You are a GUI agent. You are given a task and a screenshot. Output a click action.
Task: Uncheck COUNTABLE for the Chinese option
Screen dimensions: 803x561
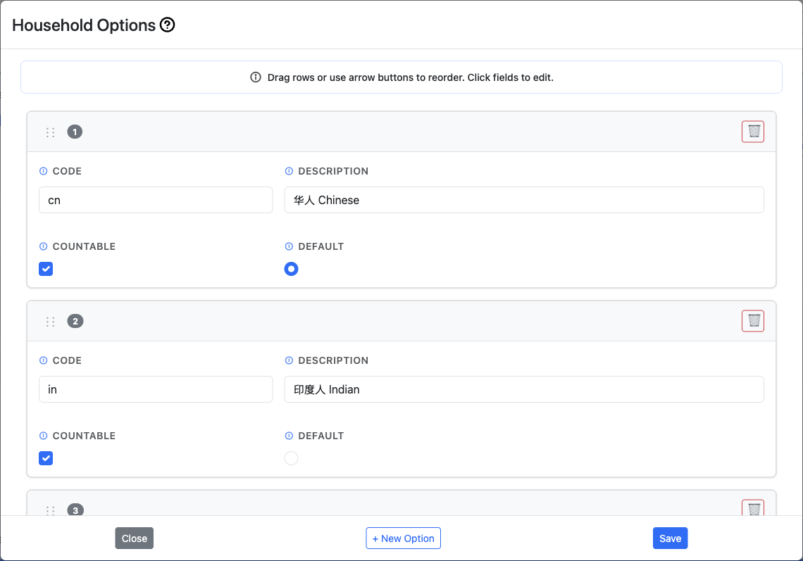pyautogui.click(x=46, y=269)
